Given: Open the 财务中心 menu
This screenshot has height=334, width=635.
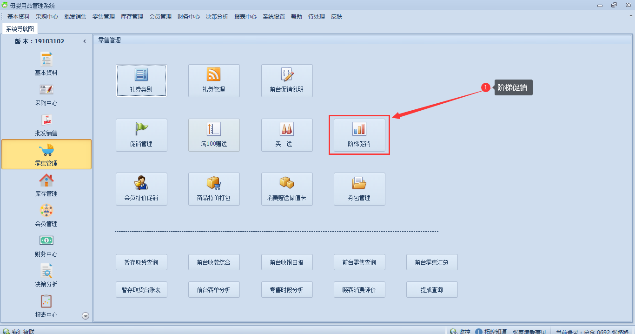Looking at the screenshot, I should tap(189, 16).
